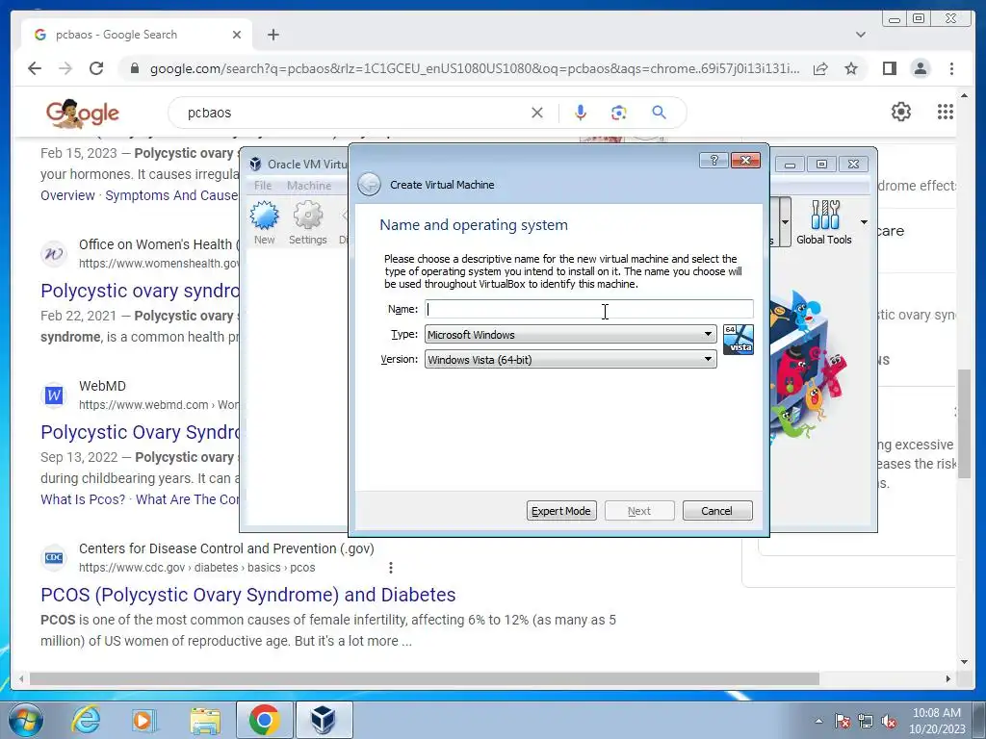This screenshot has width=986, height=739.
Task: Click the blue search magnifier icon
Action: click(659, 113)
